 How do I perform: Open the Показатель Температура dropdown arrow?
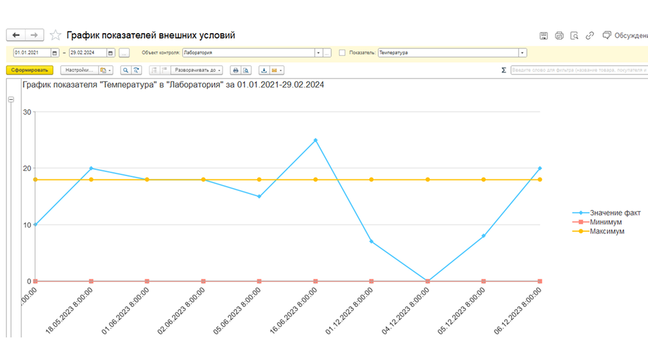[523, 53]
